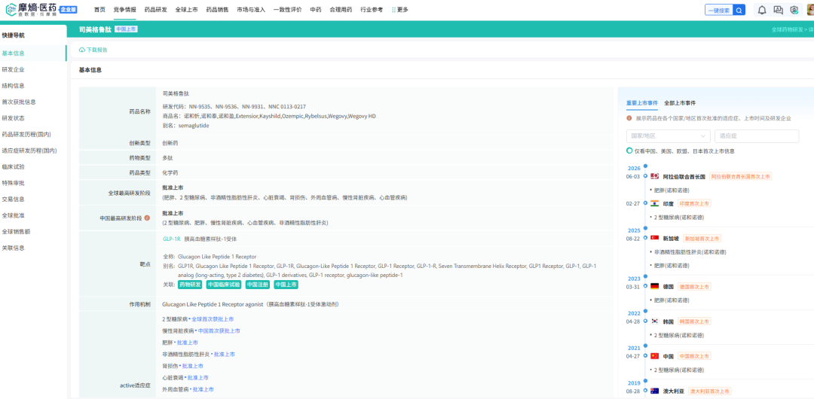Switch to 全部上市事件 tab

(680, 103)
